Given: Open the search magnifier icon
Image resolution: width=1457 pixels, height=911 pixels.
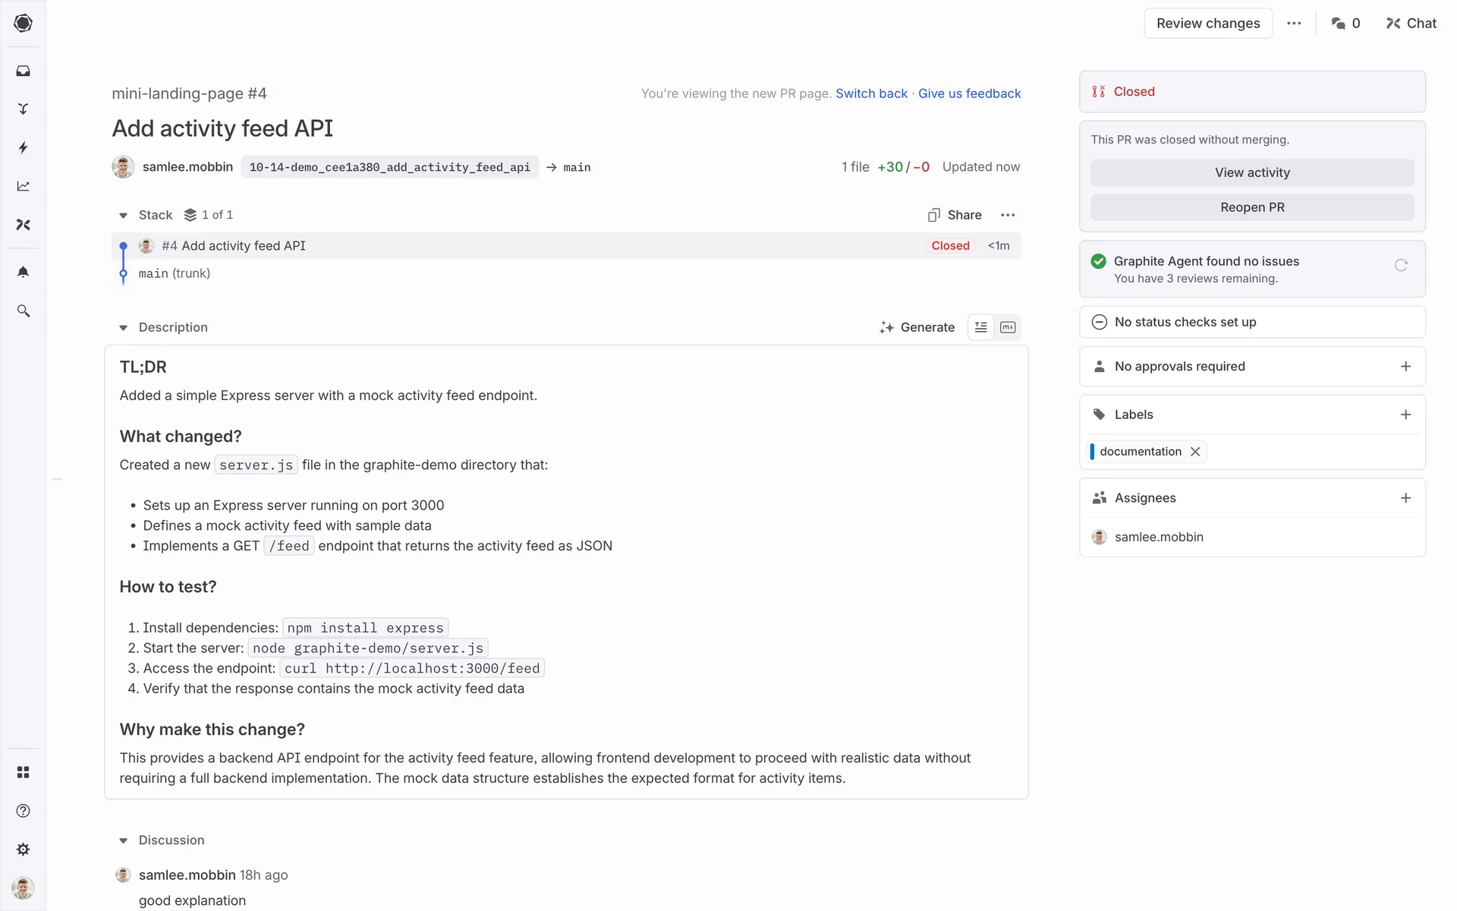Looking at the screenshot, I should (23, 311).
